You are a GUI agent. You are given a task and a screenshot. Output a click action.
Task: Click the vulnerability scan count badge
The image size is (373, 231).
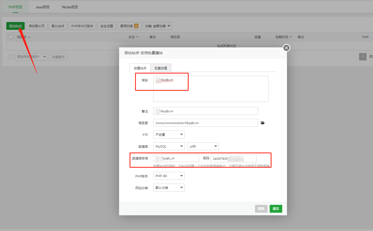point(136,26)
